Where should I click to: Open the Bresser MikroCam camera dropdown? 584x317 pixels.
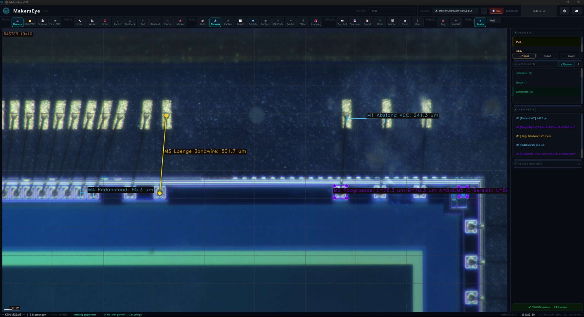(455, 11)
